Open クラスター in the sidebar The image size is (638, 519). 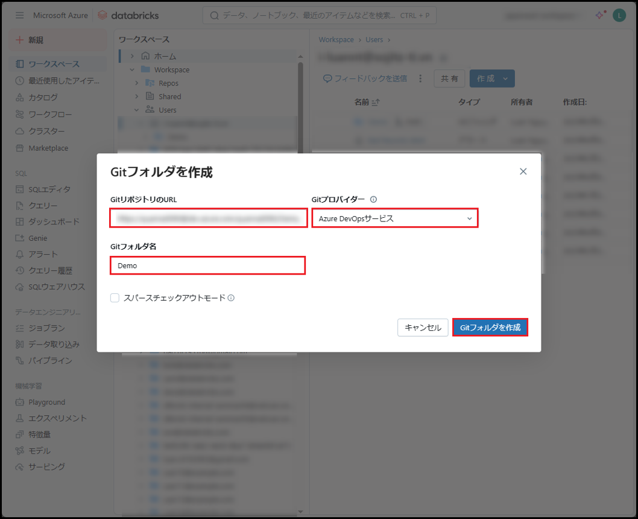tap(57, 131)
